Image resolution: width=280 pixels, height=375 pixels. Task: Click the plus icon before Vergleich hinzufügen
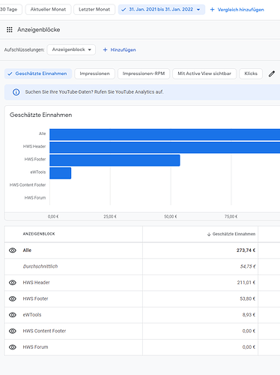pos(213,10)
